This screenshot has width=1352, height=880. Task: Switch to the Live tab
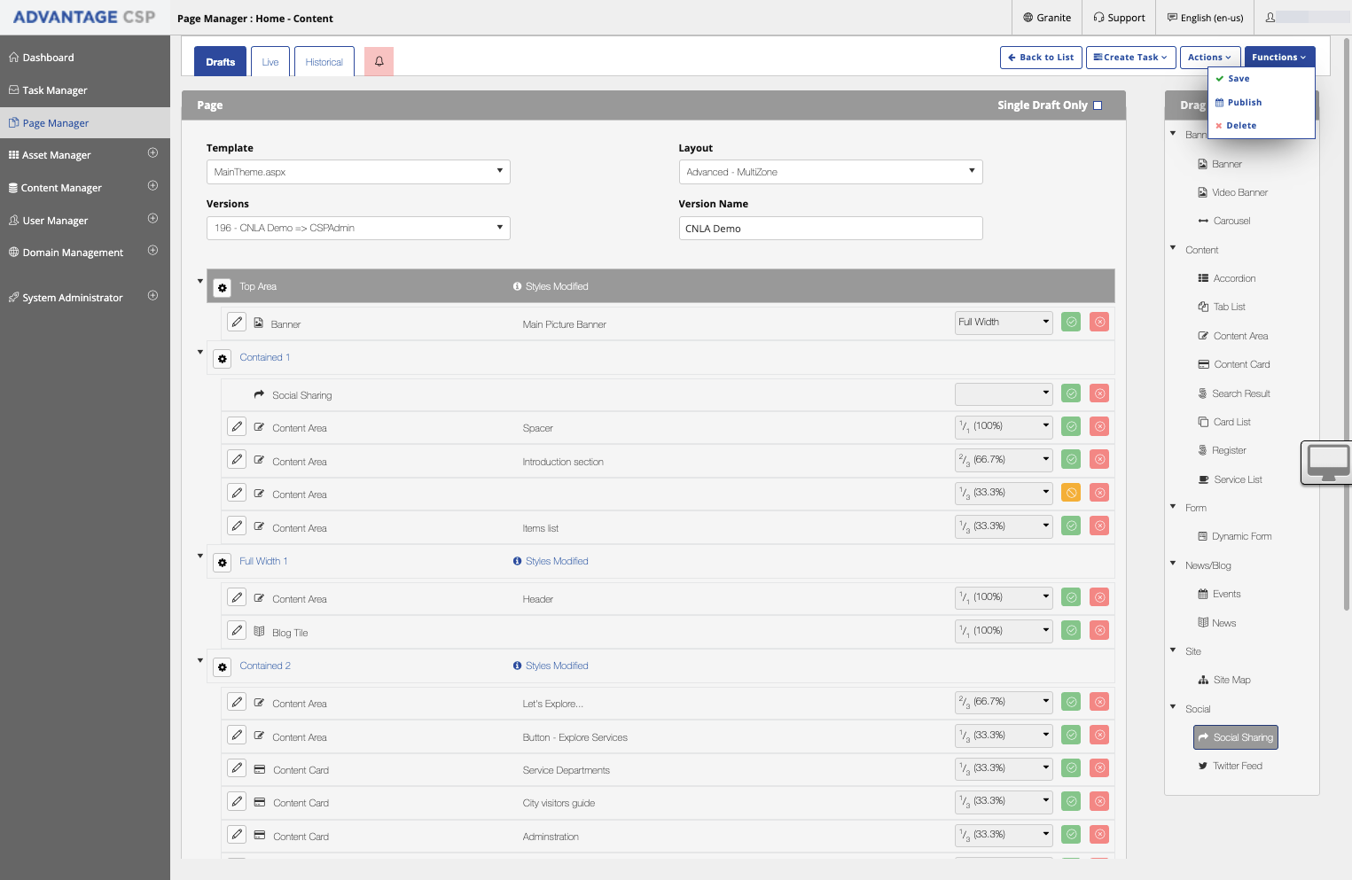pos(270,61)
